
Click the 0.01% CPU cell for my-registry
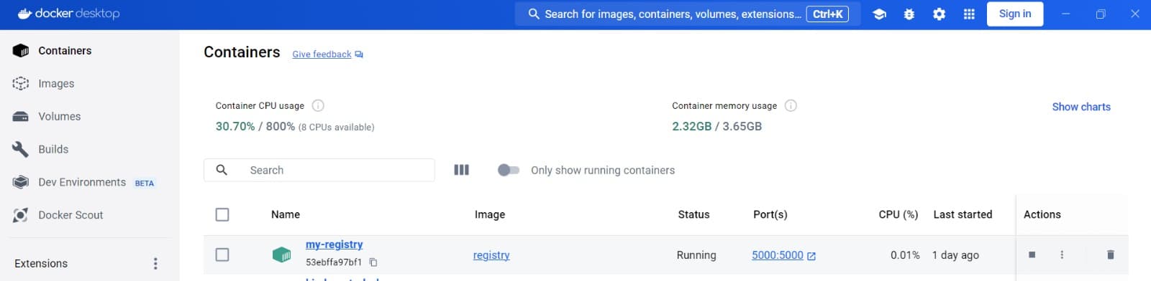click(x=905, y=255)
